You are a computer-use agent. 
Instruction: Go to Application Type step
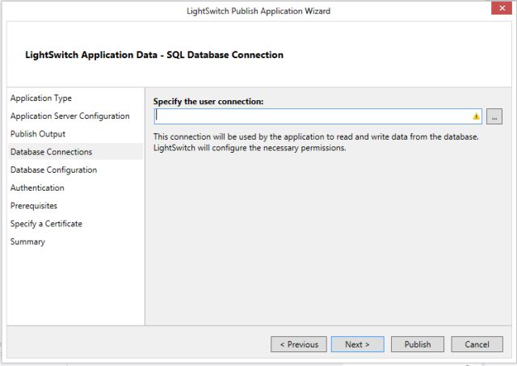click(40, 98)
